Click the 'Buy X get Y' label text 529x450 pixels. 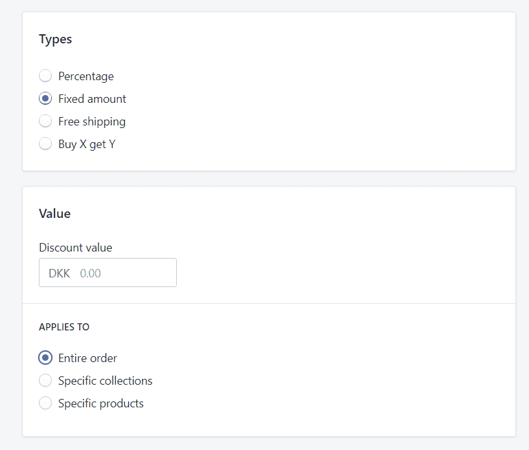87,144
